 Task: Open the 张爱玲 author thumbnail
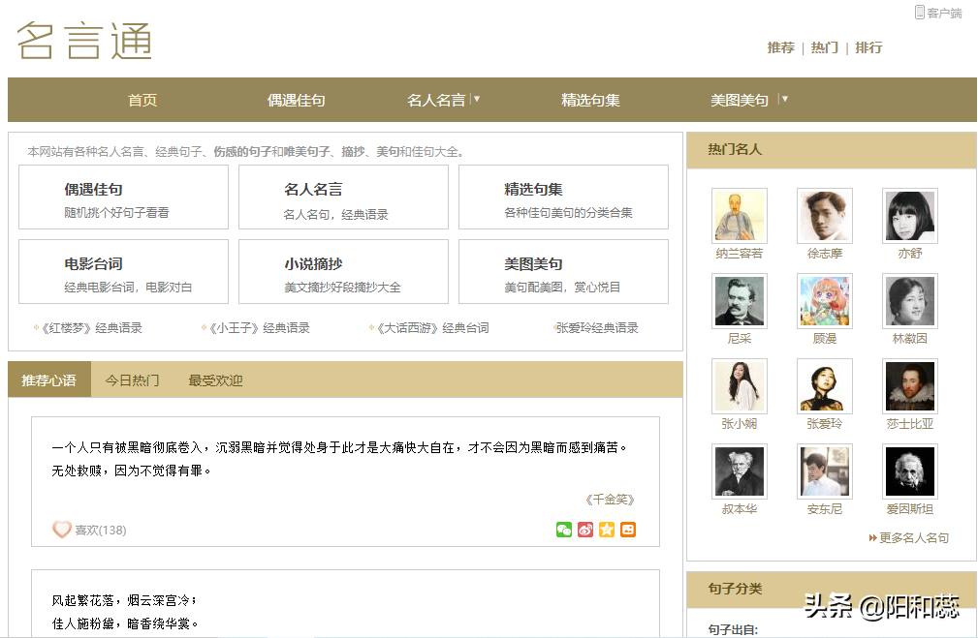(824, 385)
